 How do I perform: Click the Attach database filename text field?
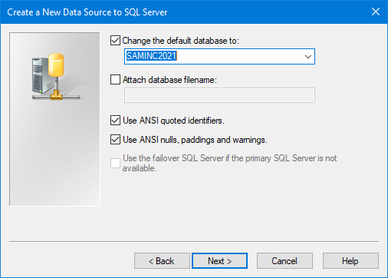(219, 95)
